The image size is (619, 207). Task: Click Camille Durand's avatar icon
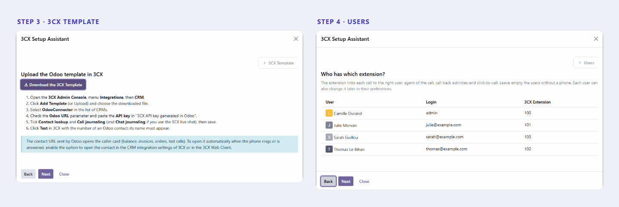(x=329, y=113)
